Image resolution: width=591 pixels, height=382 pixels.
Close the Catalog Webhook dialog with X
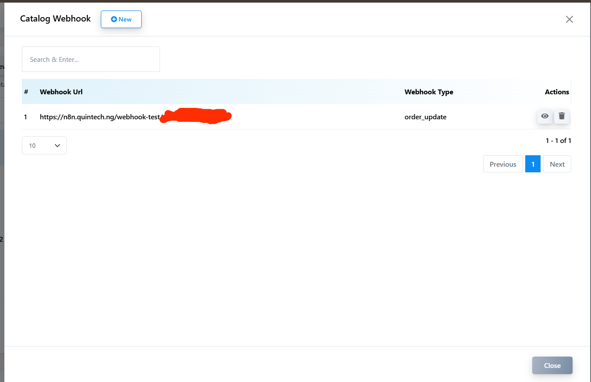tap(569, 19)
